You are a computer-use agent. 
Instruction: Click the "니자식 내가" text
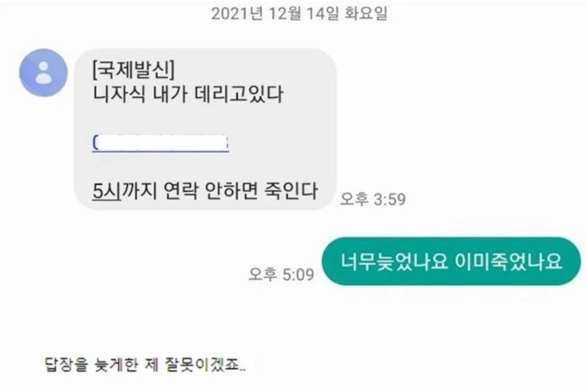140,94
